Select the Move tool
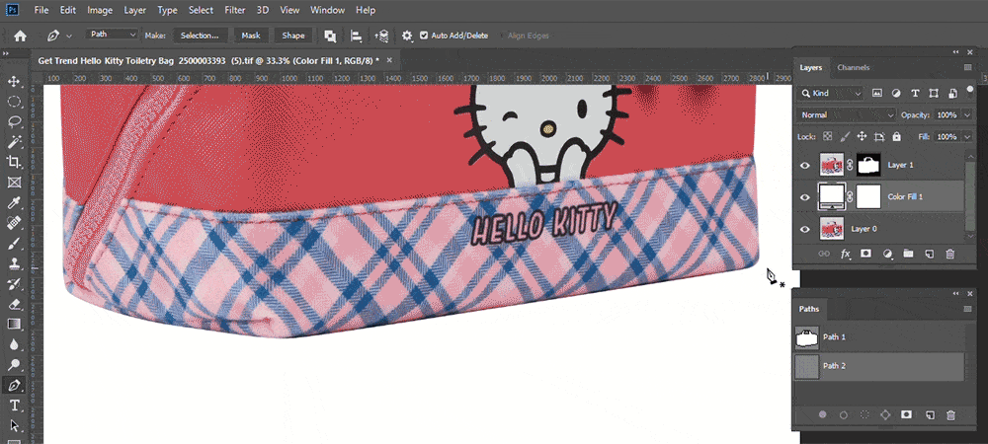 14,81
